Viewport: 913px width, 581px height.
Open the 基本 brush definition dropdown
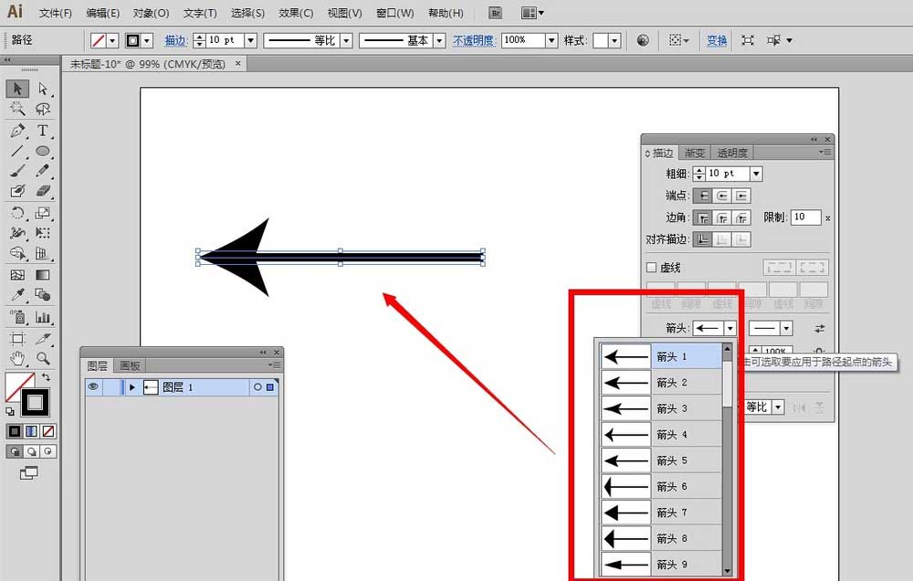click(x=440, y=40)
